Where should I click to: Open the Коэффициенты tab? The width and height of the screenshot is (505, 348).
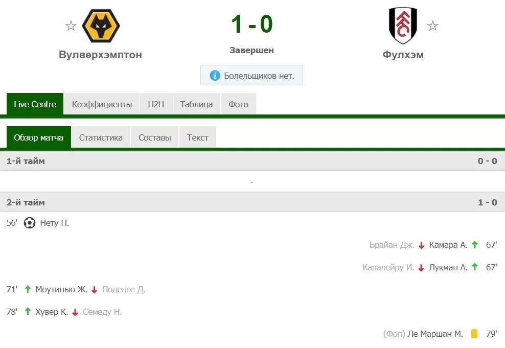click(102, 104)
